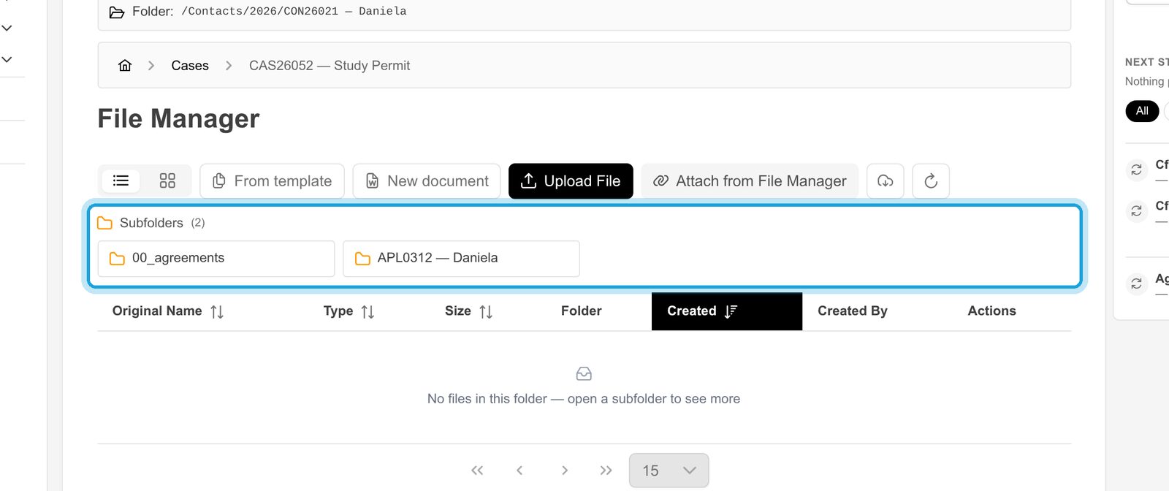This screenshot has height=491, width=1169.
Task: Click the Subfolders (2) heading
Action: pyautogui.click(x=151, y=223)
